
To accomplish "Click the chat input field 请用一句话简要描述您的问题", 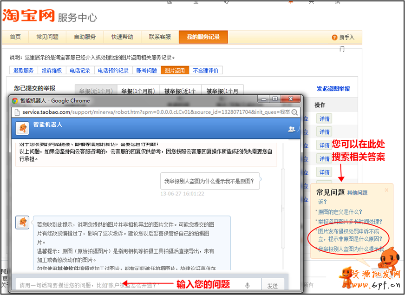I will [x=138, y=285].
